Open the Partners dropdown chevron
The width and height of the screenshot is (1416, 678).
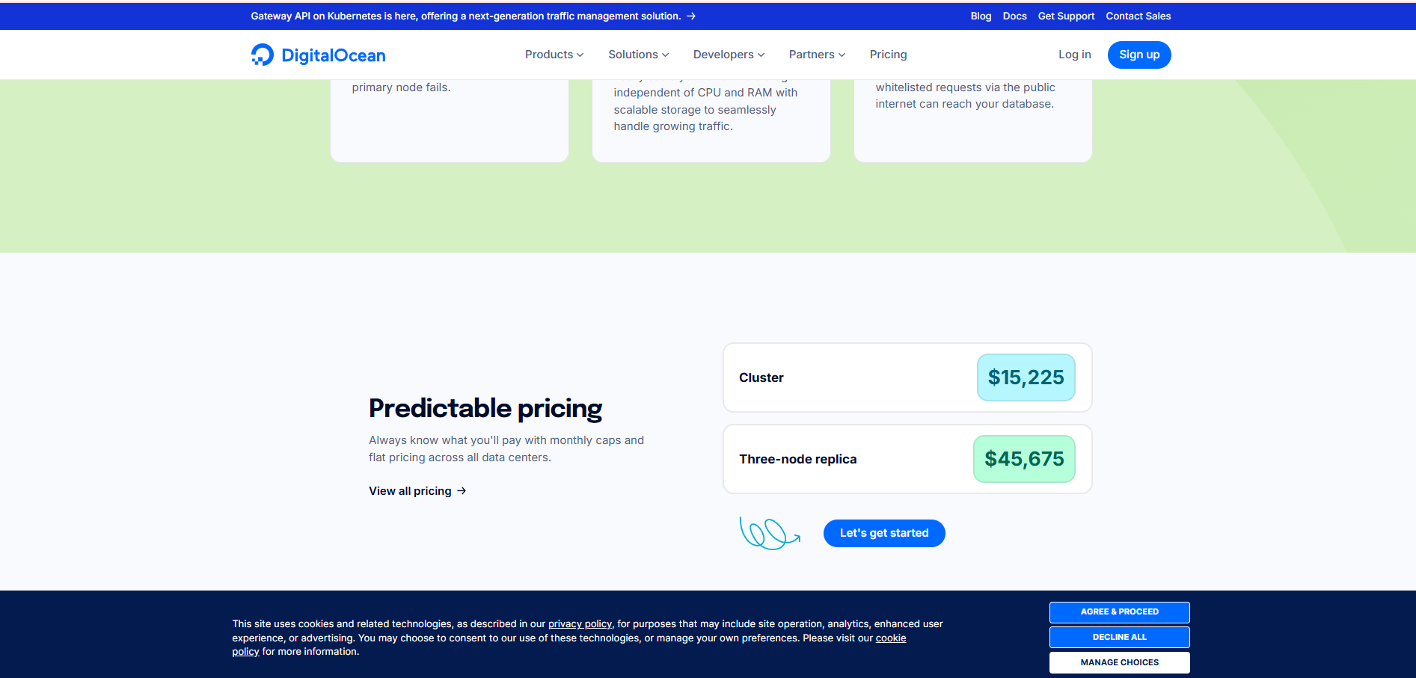pos(842,55)
